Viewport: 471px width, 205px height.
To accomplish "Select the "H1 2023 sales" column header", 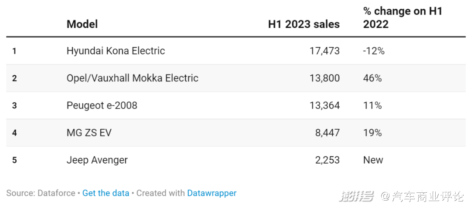I will point(304,24).
